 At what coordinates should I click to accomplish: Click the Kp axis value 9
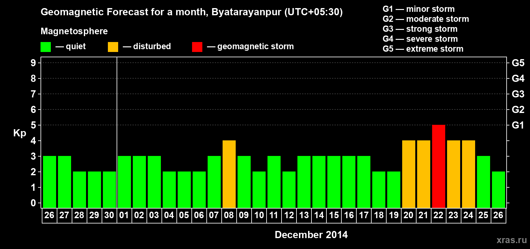pyautogui.click(x=33, y=63)
